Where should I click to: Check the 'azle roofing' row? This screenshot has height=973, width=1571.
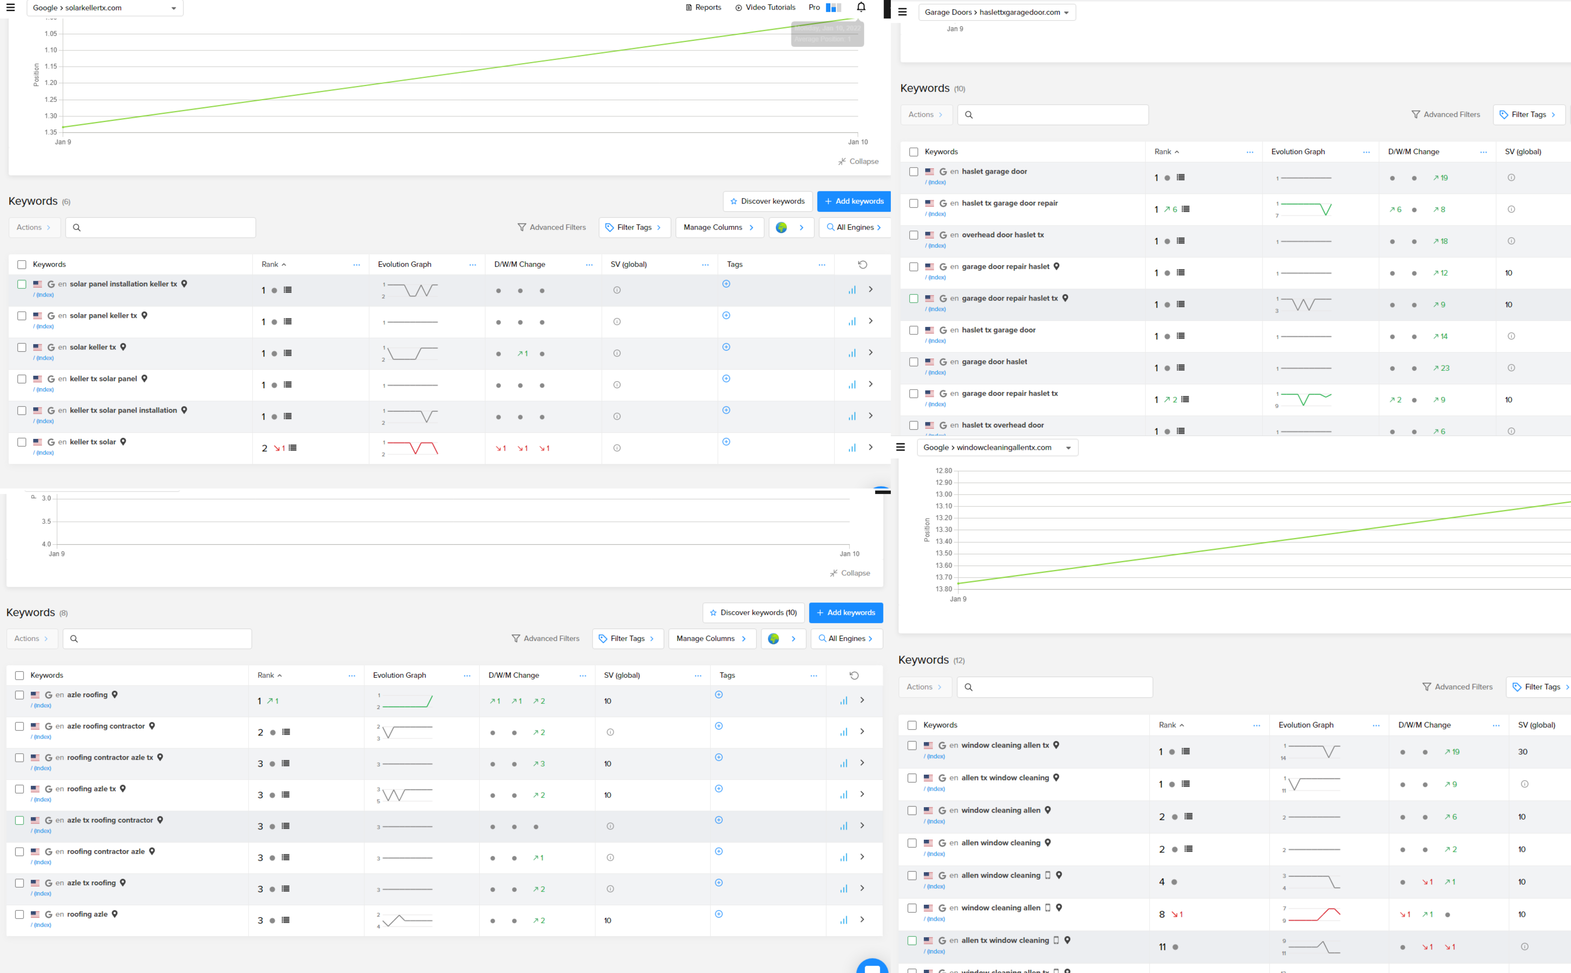tap(19, 695)
